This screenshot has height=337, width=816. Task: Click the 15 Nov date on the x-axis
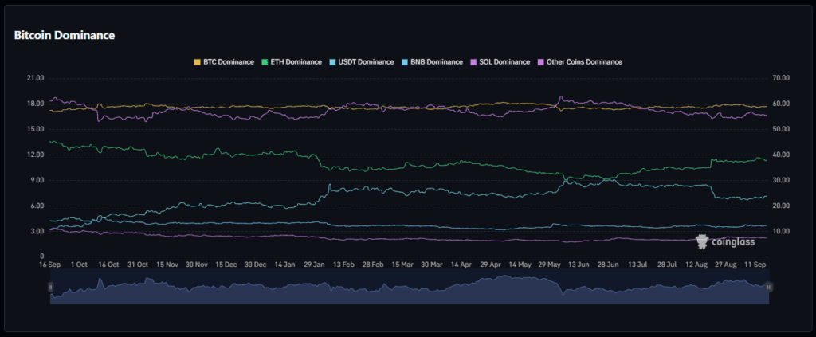[167, 265]
